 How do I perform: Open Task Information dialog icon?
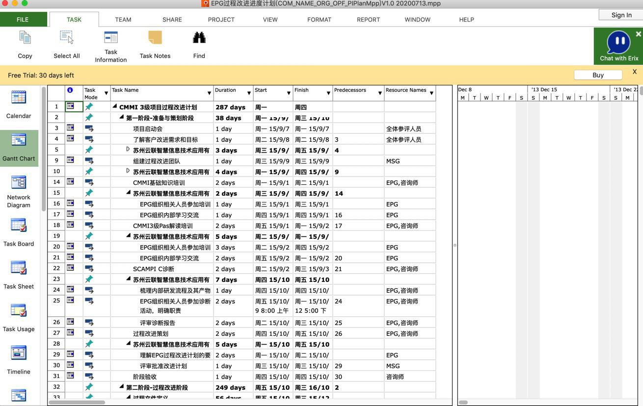pos(111,38)
